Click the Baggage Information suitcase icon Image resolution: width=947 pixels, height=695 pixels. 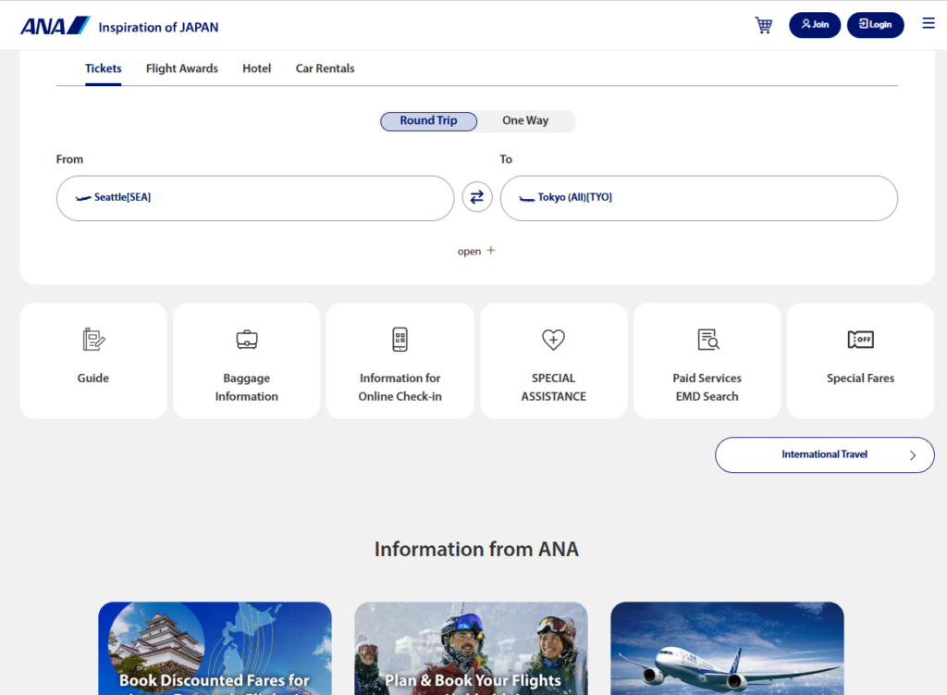click(247, 340)
